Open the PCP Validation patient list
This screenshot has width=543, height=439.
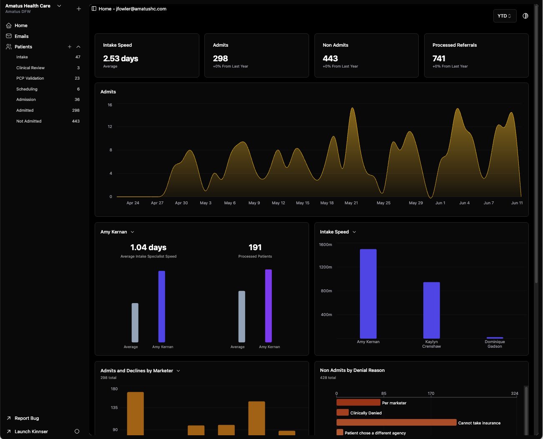coord(30,78)
